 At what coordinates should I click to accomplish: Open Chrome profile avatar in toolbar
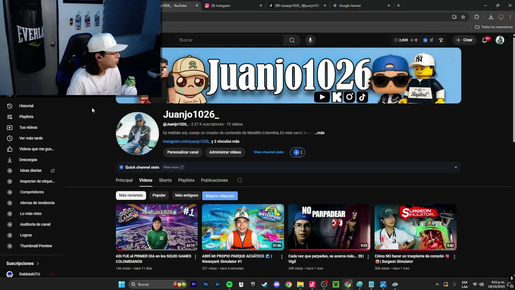coord(501,17)
